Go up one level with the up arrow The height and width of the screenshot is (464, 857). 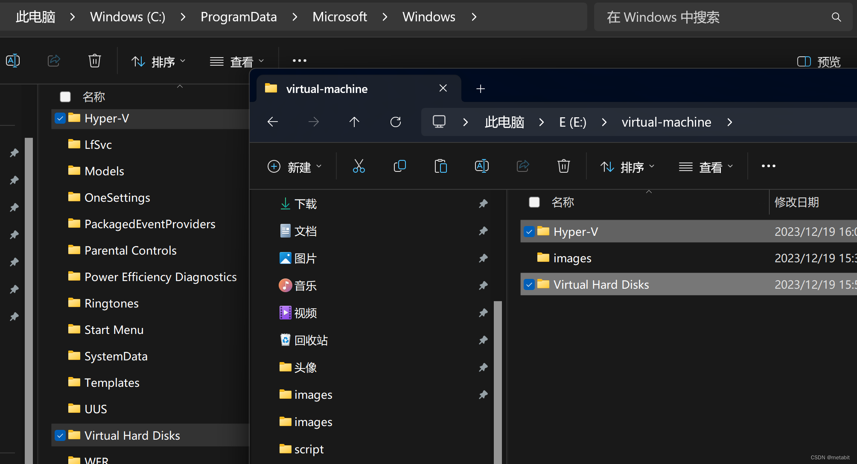click(x=354, y=122)
